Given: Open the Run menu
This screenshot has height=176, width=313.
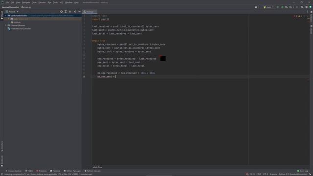Looking at the screenshot, I should pos(49,2).
